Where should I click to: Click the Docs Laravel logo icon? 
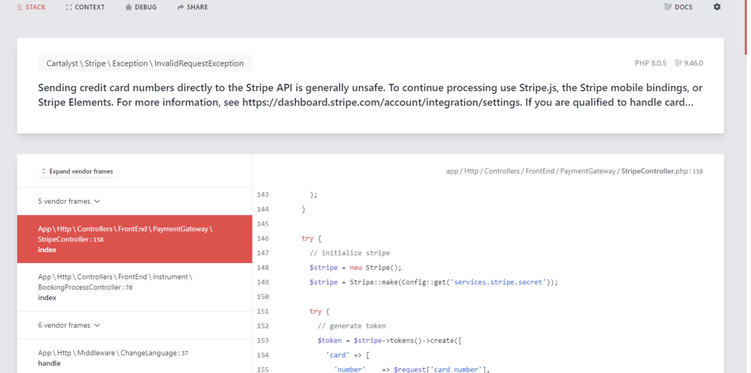pyautogui.click(x=668, y=7)
